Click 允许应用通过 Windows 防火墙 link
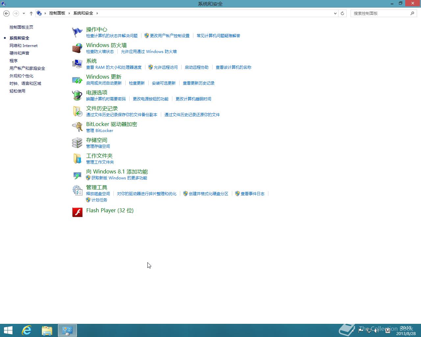The width and height of the screenshot is (421, 337). coord(149,51)
